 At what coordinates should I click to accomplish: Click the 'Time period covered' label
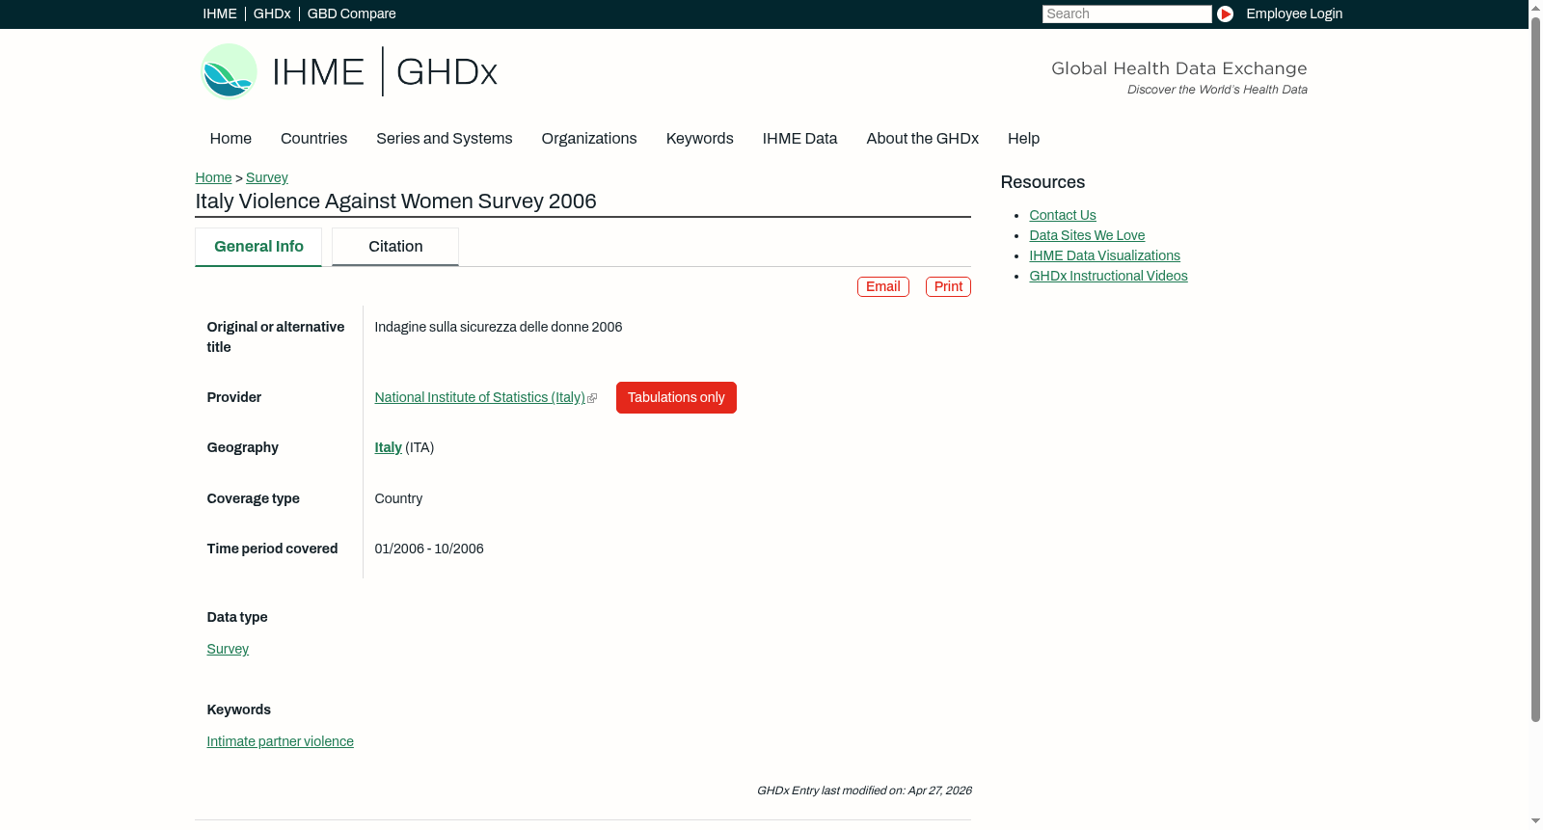tap(272, 549)
